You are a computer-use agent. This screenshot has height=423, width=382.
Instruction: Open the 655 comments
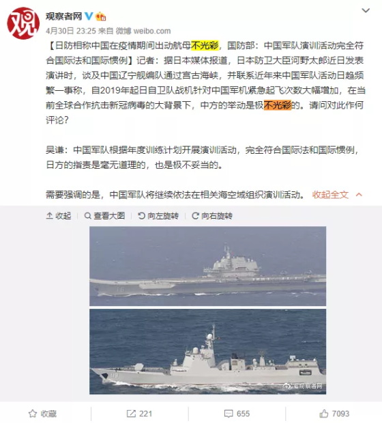237,413
